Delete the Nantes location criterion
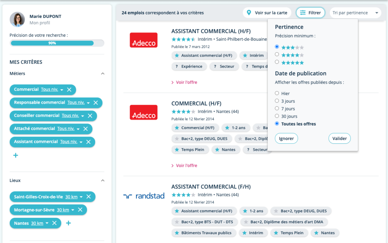Image resolution: width=388 pixels, height=243 pixels. pyautogui.click(x=55, y=223)
